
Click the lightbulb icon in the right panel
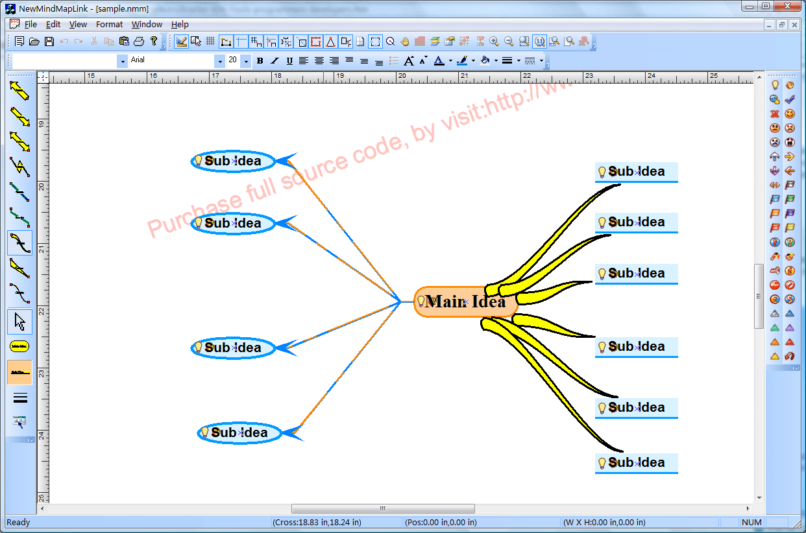pyautogui.click(x=774, y=85)
